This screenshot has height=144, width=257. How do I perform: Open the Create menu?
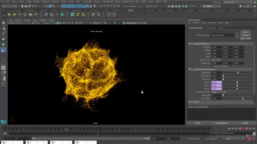14,2
